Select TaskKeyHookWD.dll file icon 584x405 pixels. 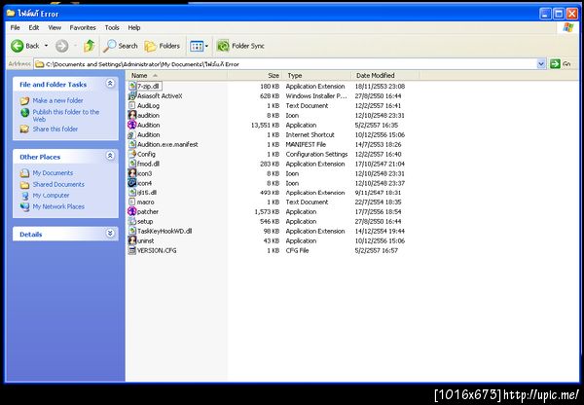[132, 231]
